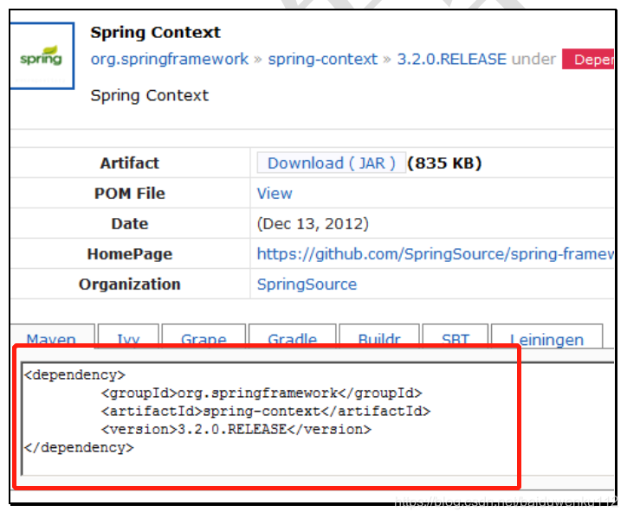Click the (835 KB) file size text
This screenshot has width=627, height=518.
pyautogui.click(x=444, y=163)
